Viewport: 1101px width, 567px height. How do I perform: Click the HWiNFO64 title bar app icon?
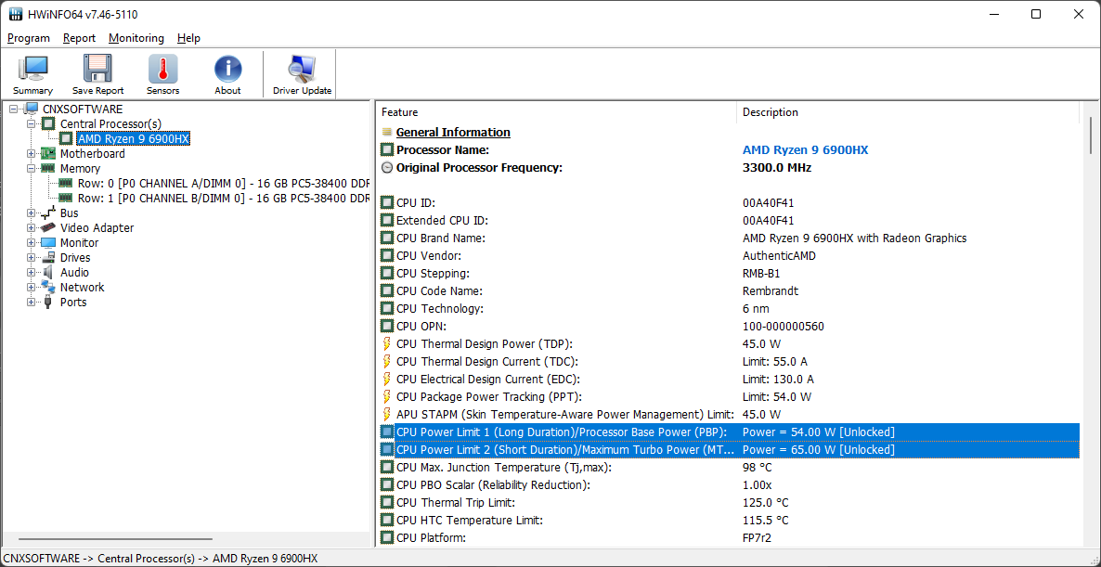(15, 14)
